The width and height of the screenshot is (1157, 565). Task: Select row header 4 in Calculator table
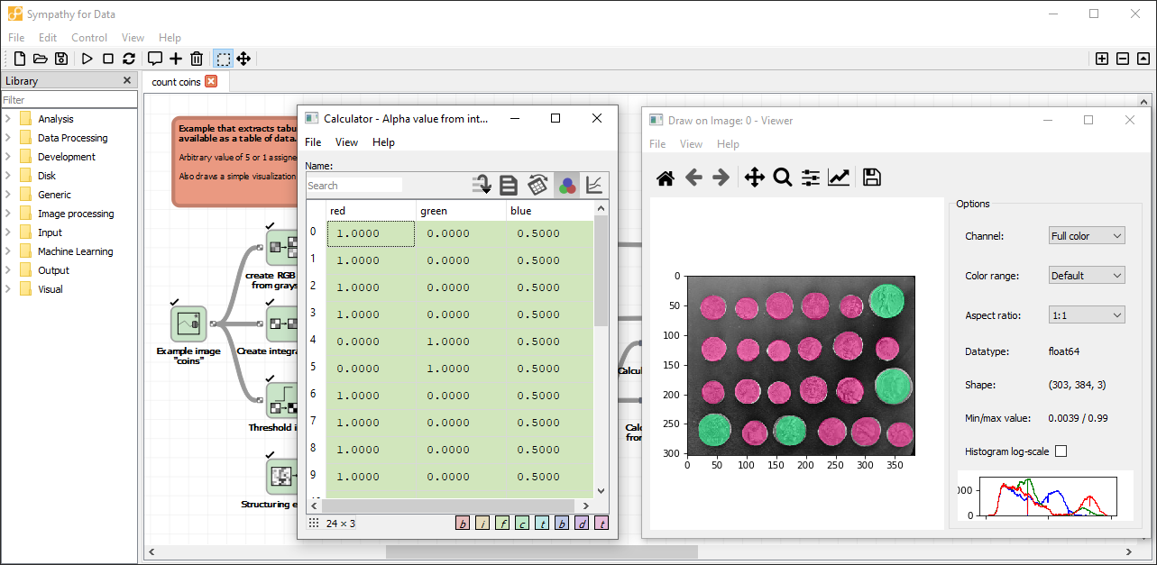point(314,340)
